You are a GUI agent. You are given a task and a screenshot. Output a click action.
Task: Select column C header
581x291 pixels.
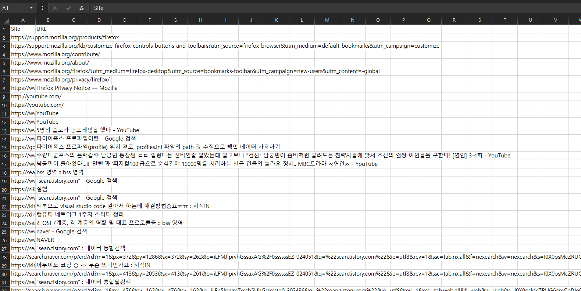pyautogui.click(x=74, y=20)
